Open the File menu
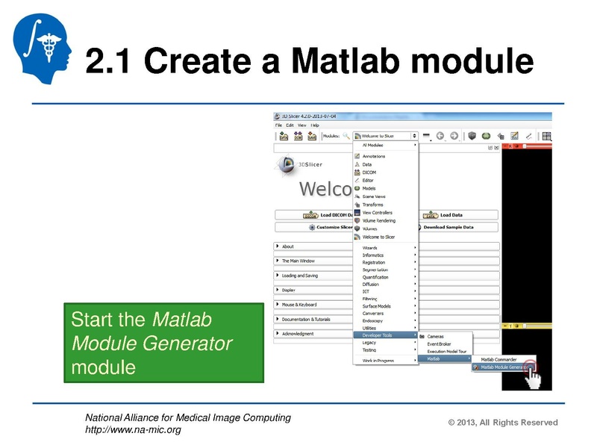This screenshot has height=448, width=597. coord(278,125)
